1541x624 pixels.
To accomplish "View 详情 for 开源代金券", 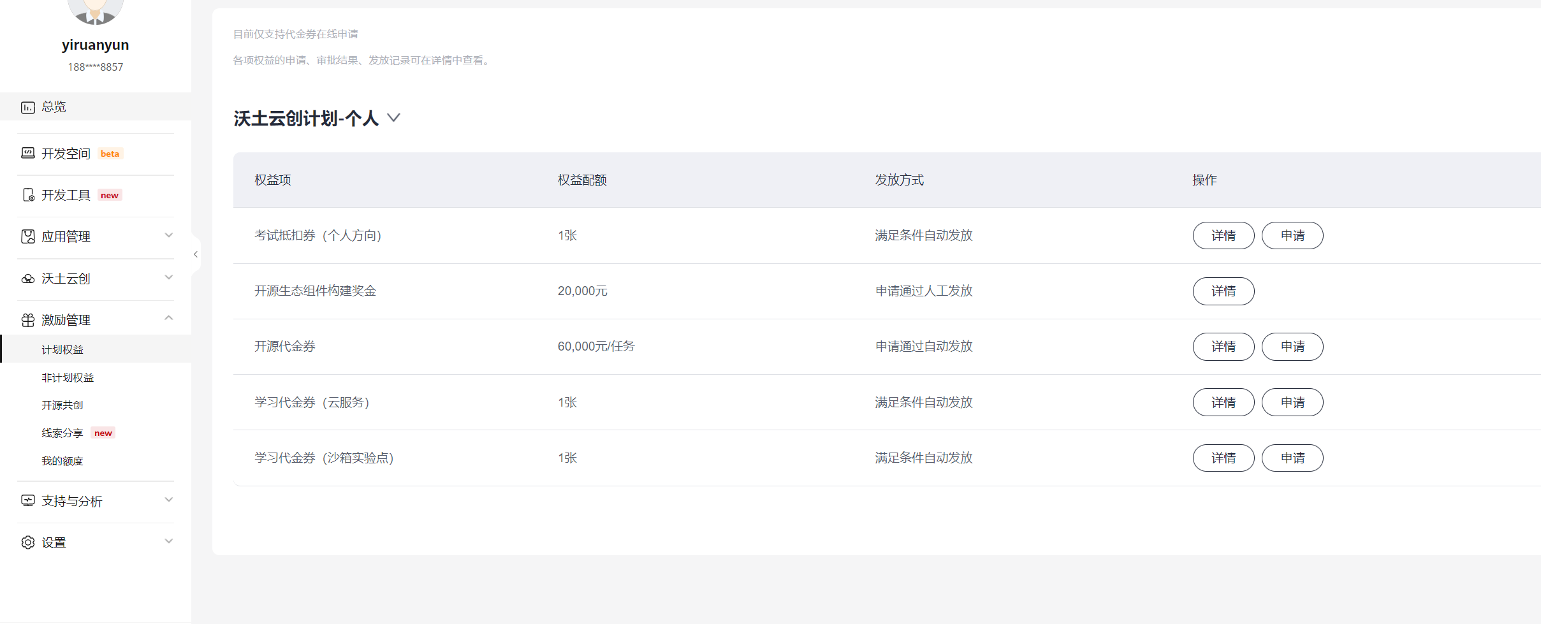I will pos(1223,347).
